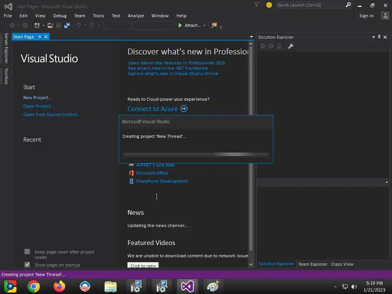Click the Click to retry button
392x294 pixels.
143,265
